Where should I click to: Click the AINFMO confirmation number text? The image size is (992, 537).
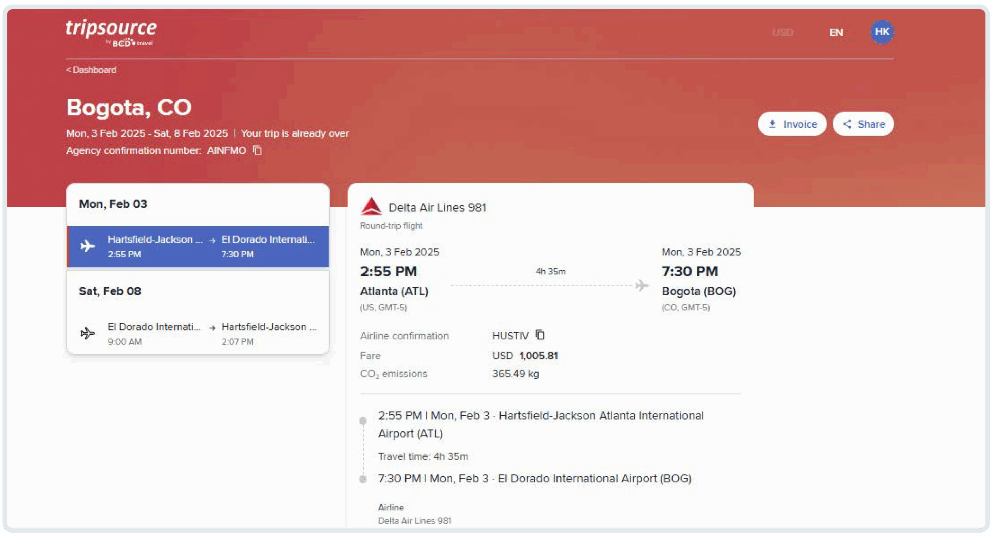[226, 150]
